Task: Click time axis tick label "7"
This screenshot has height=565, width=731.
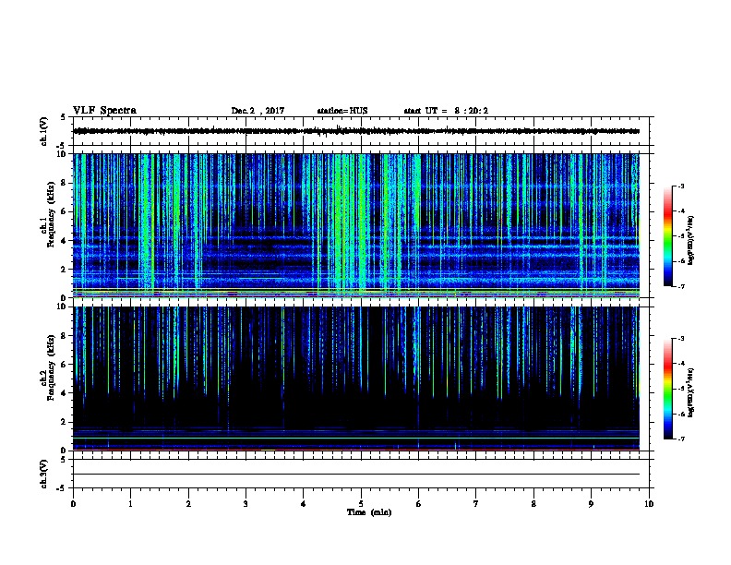Action: pyautogui.click(x=476, y=504)
